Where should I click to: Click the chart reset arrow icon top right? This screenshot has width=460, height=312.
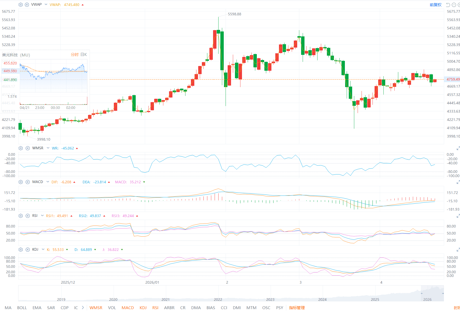448,4
